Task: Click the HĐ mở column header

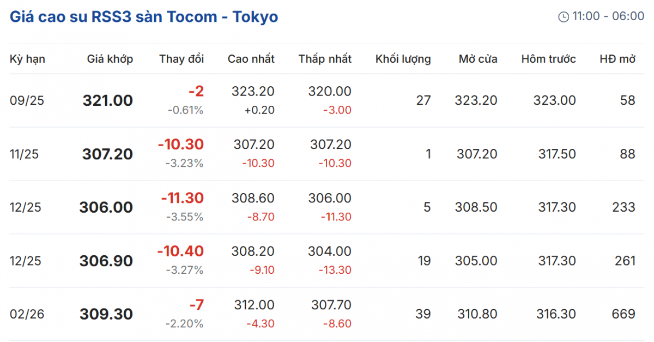Action: pyautogui.click(x=617, y=59)
